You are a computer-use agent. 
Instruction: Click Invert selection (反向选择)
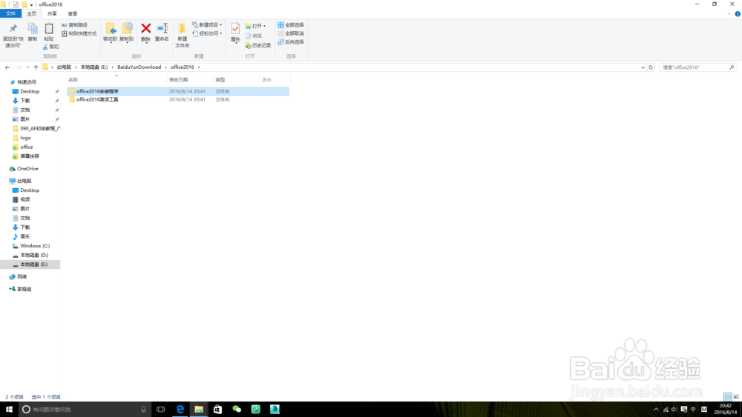[291, 42]
